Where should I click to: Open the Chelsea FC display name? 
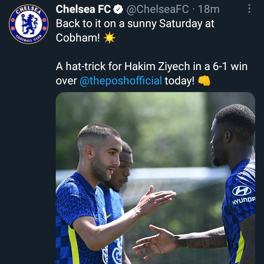pos(83,10)
